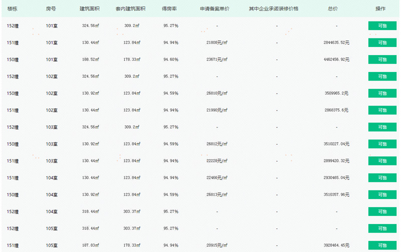The width and height of the screenshot is (401, 252).
Task: Select the total price 2899420.32元
Action: (x=336, y=161)
